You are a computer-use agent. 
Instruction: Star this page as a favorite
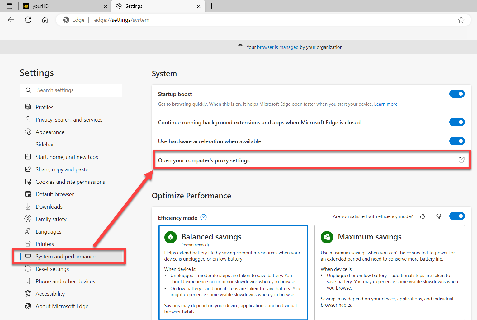click(x=461, y=20)
